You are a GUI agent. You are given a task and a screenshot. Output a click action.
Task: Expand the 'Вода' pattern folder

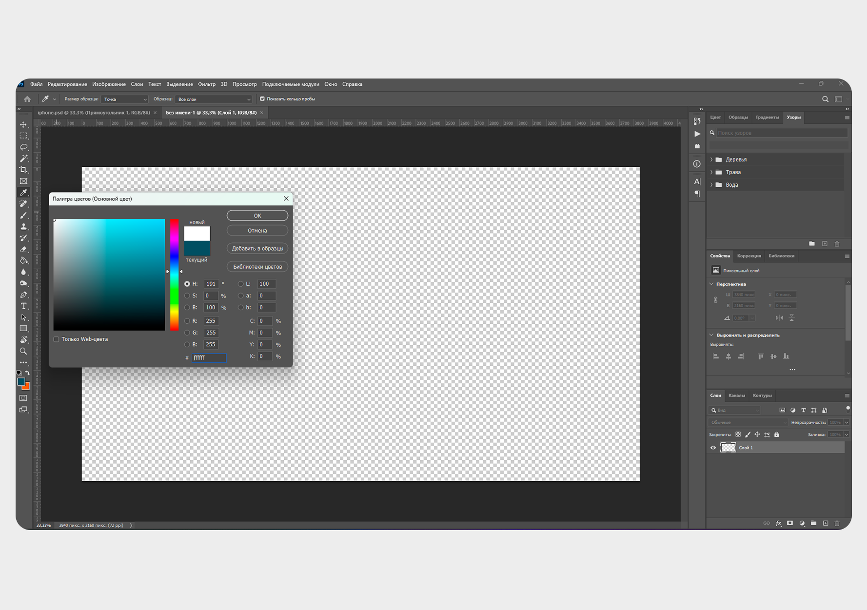711,185
